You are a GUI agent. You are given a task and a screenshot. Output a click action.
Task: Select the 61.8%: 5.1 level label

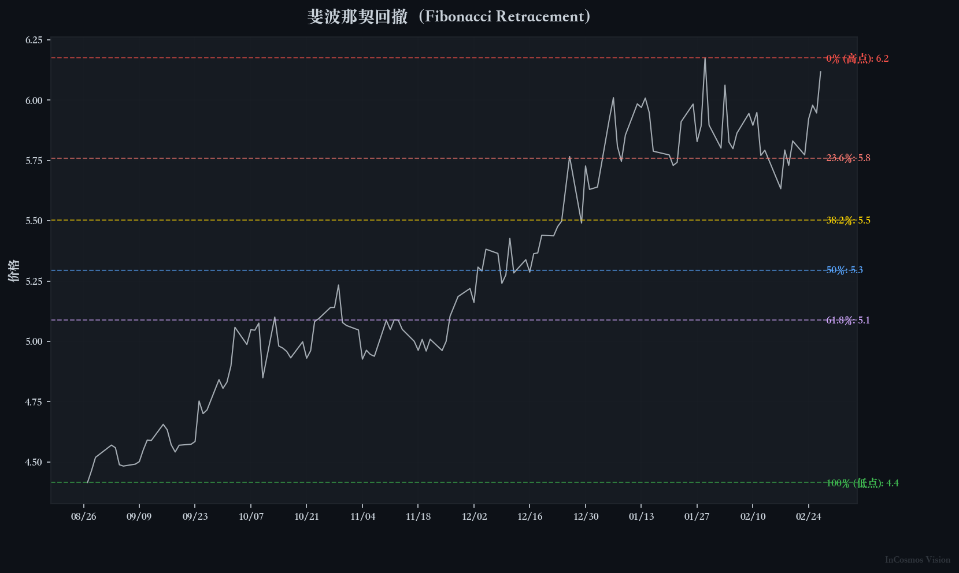click(x=848, y=320)
